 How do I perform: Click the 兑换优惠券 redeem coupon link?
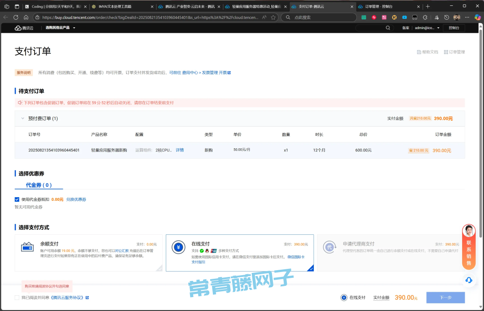pyautogui.click(x=76, y=199)
